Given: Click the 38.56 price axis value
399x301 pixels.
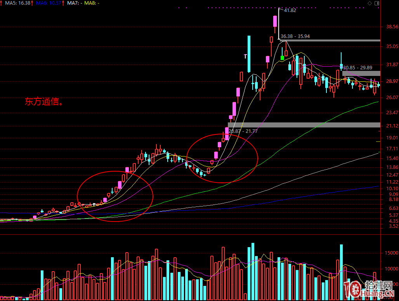Looking at the screenshot, I should [x=392, y=27].
